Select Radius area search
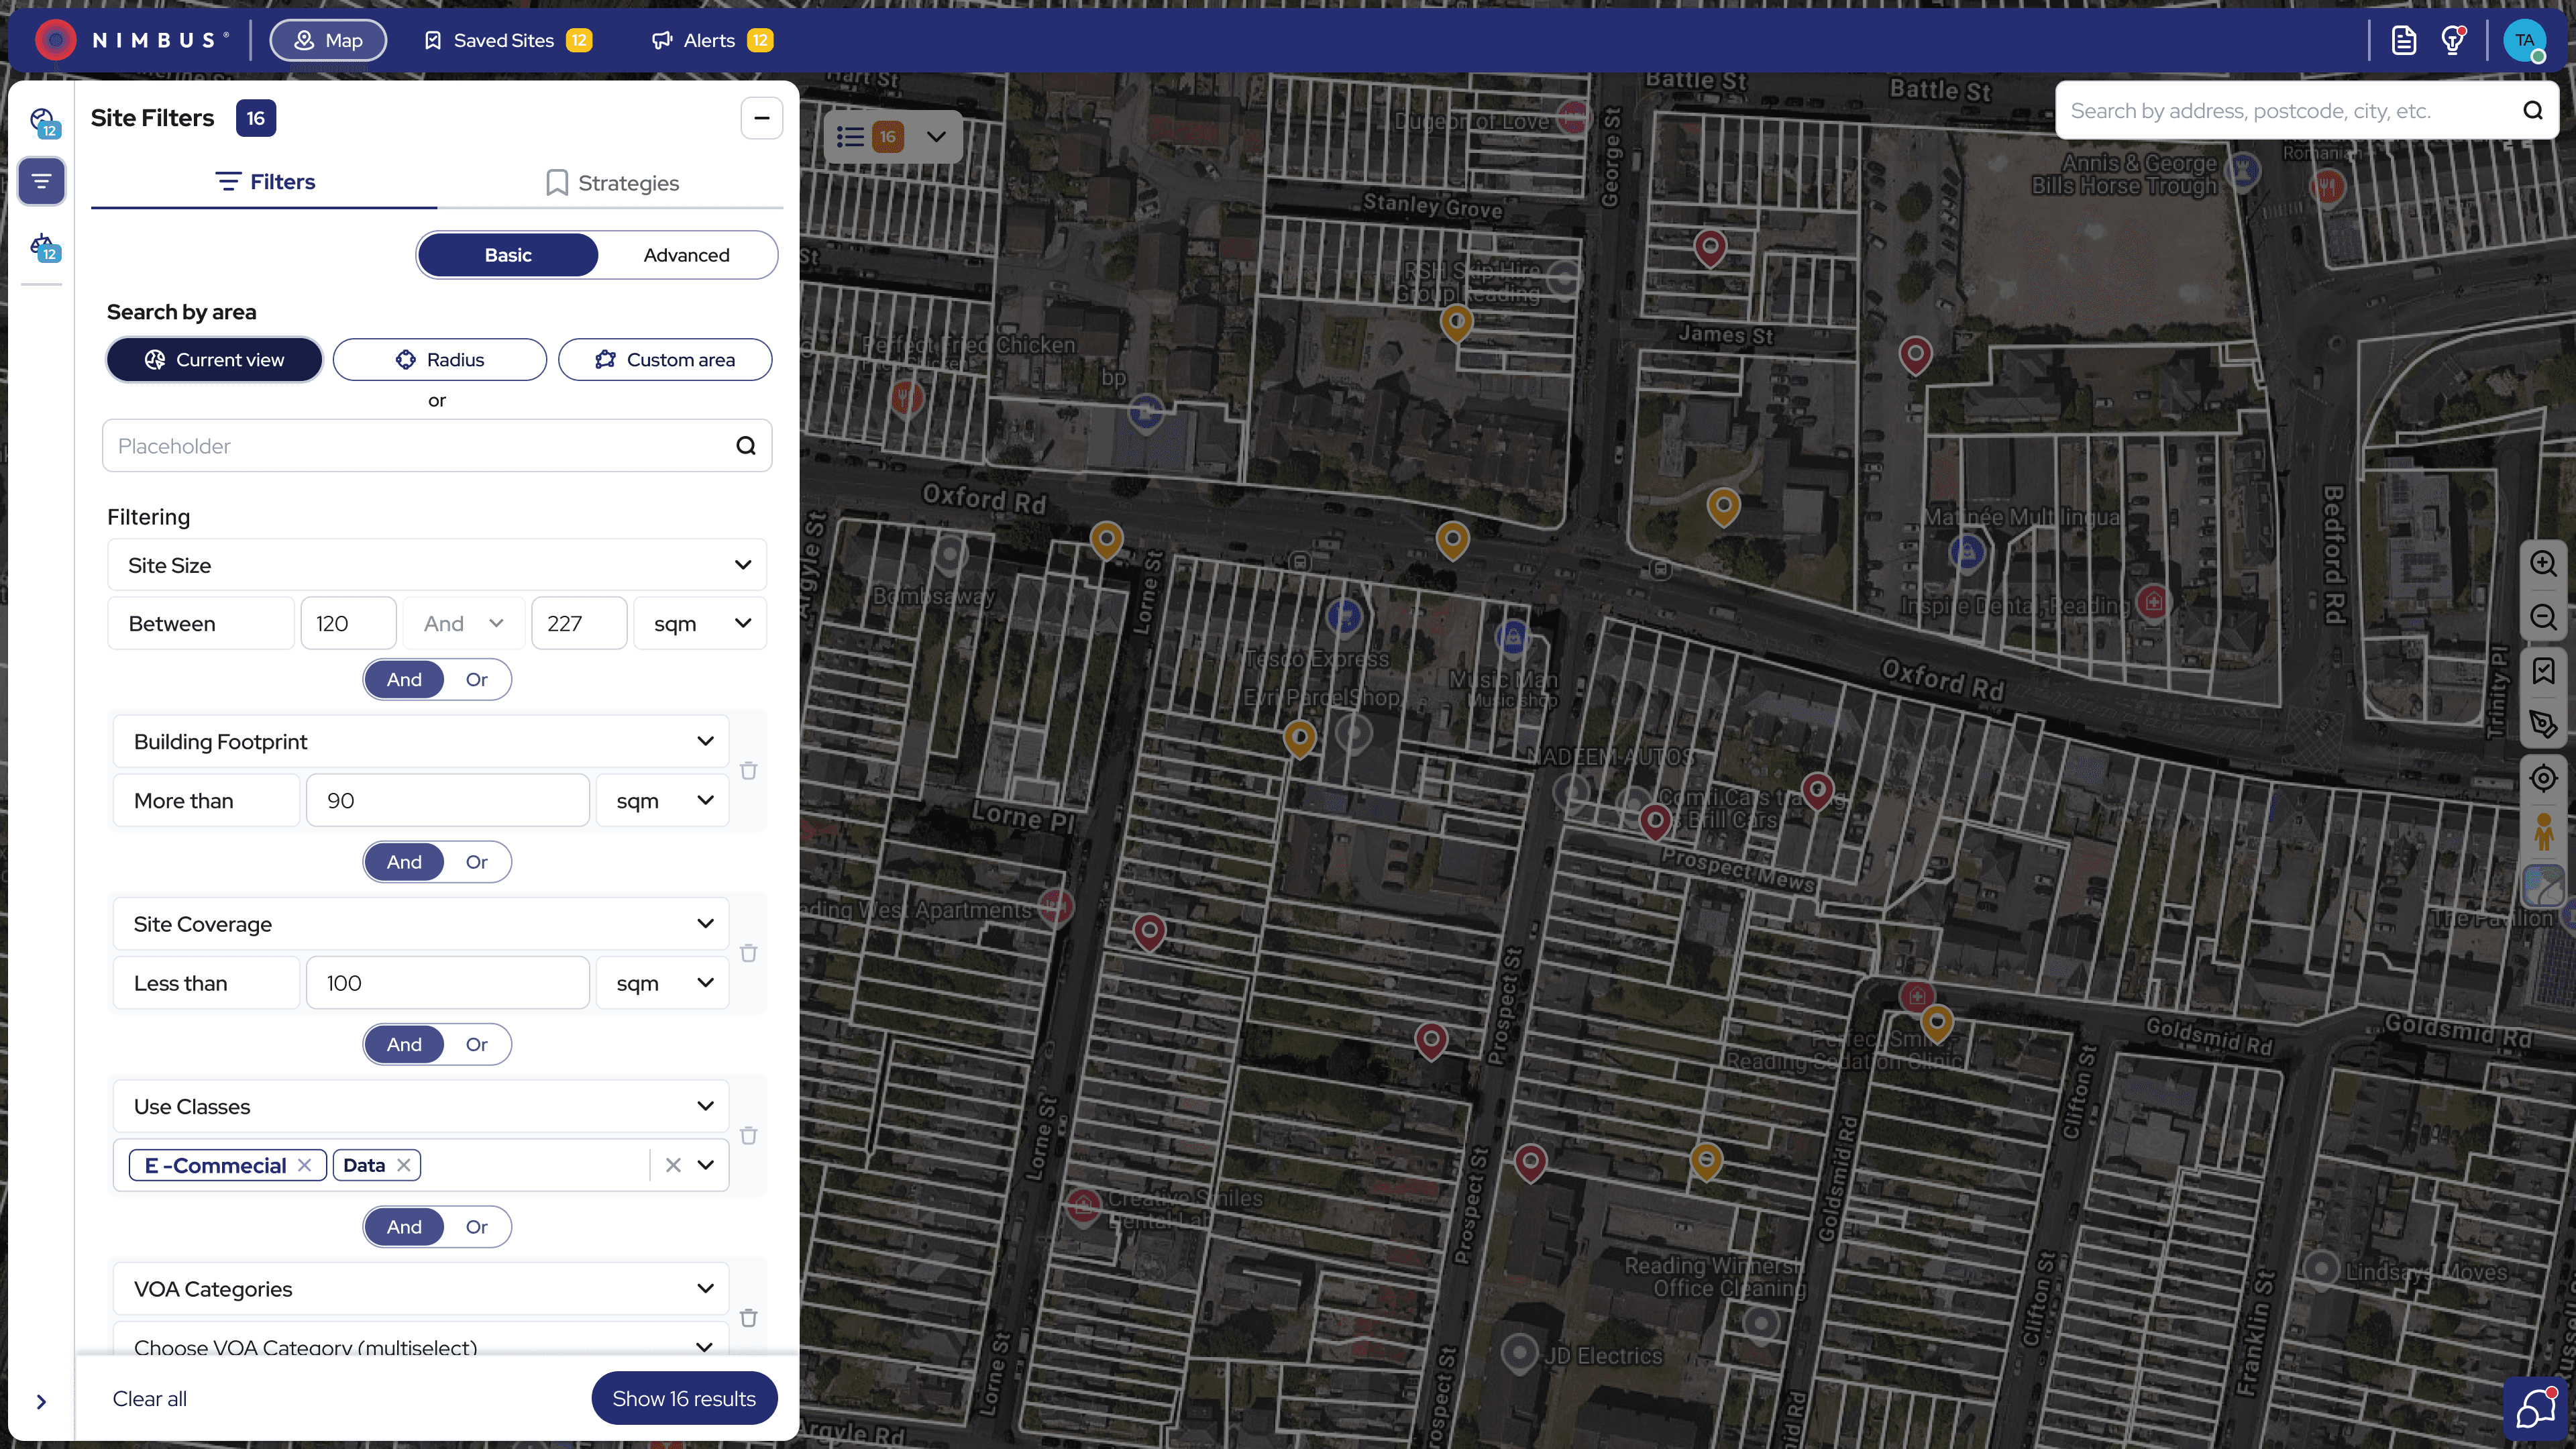The image size is (2576, 1449). pos(439,360)
